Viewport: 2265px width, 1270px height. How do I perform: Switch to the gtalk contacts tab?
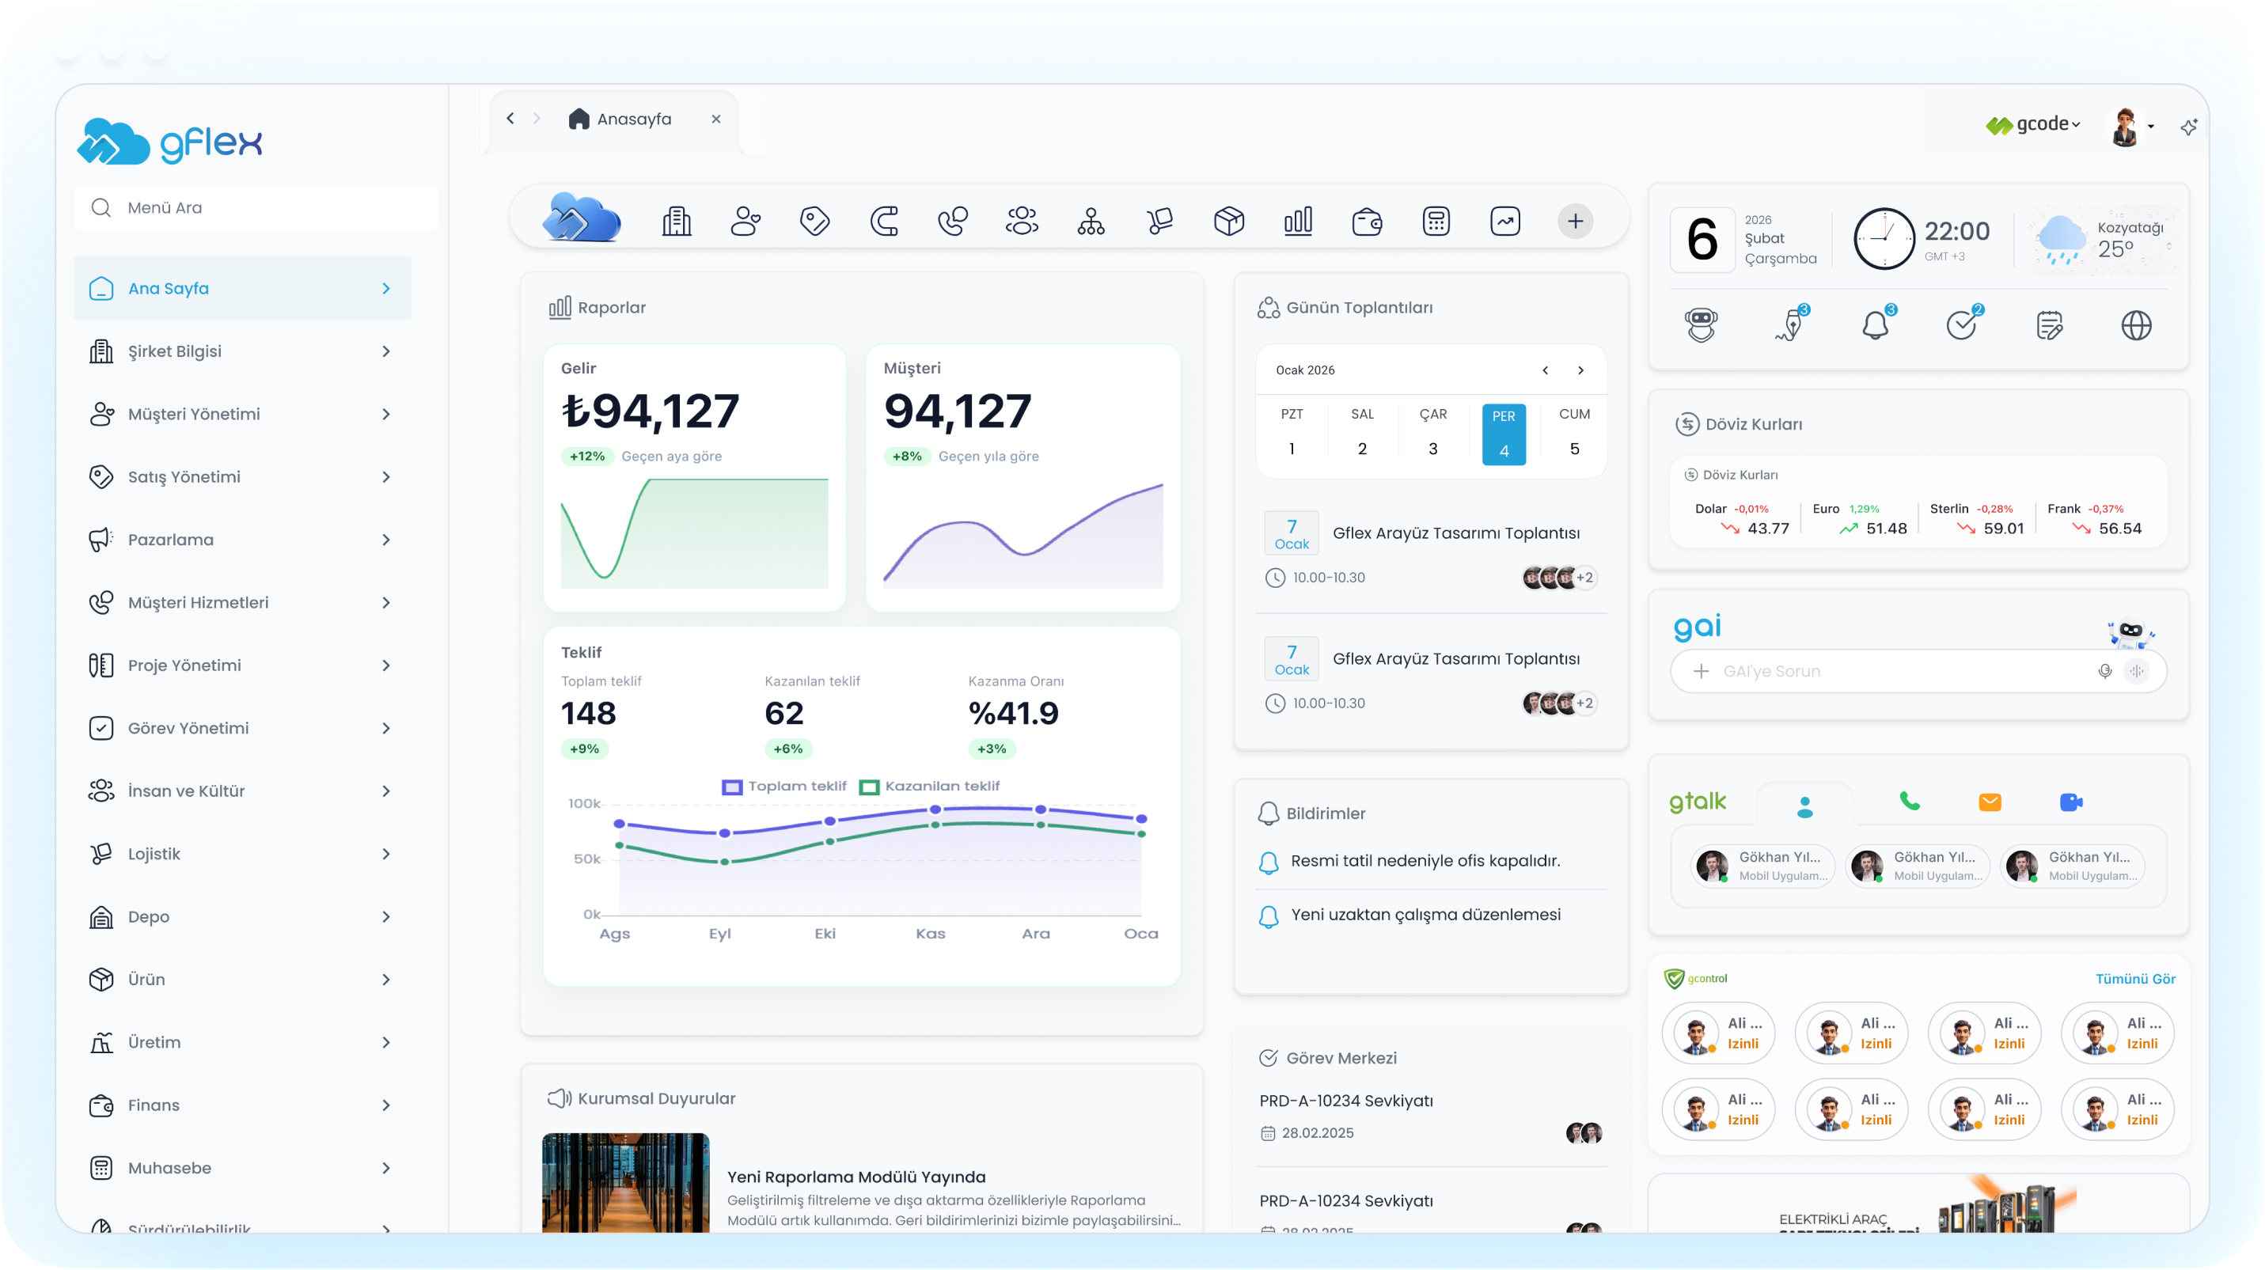pos(1804,806)
